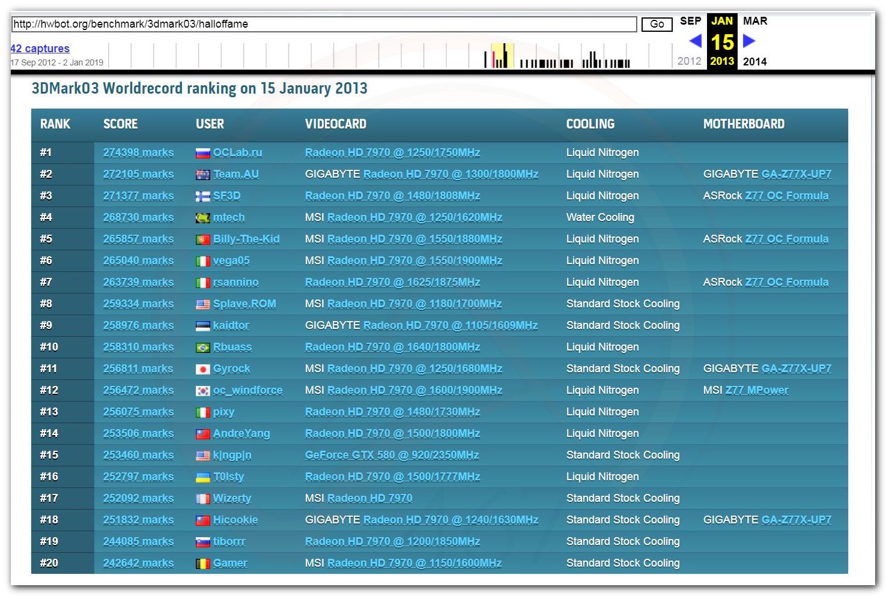Open the 268730 marks score link

pyautogui.click(x=138, y=217)
